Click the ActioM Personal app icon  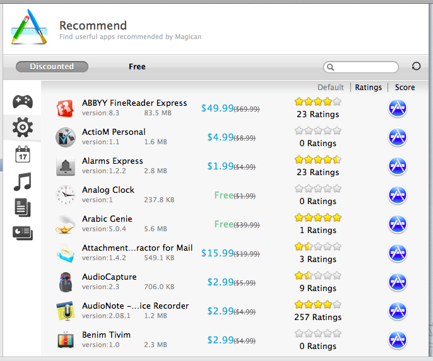(x=66, y=137)
